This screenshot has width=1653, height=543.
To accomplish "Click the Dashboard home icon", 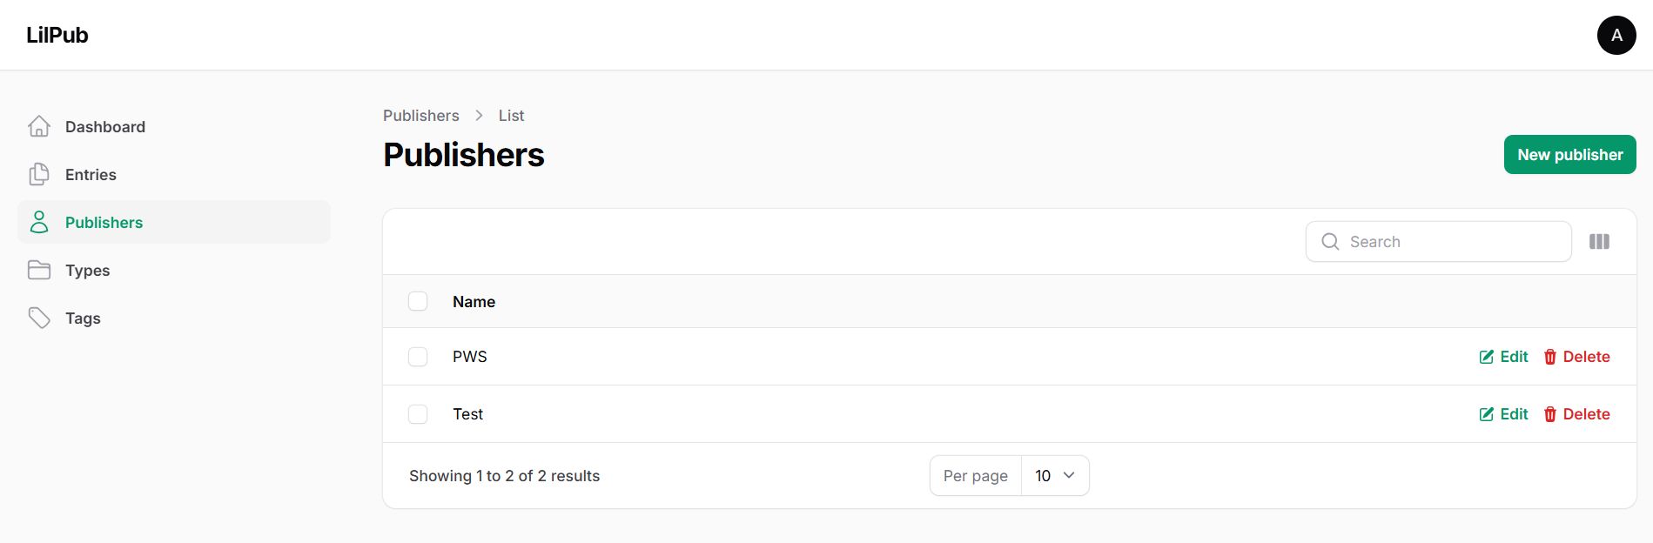I will click(39, 127).
